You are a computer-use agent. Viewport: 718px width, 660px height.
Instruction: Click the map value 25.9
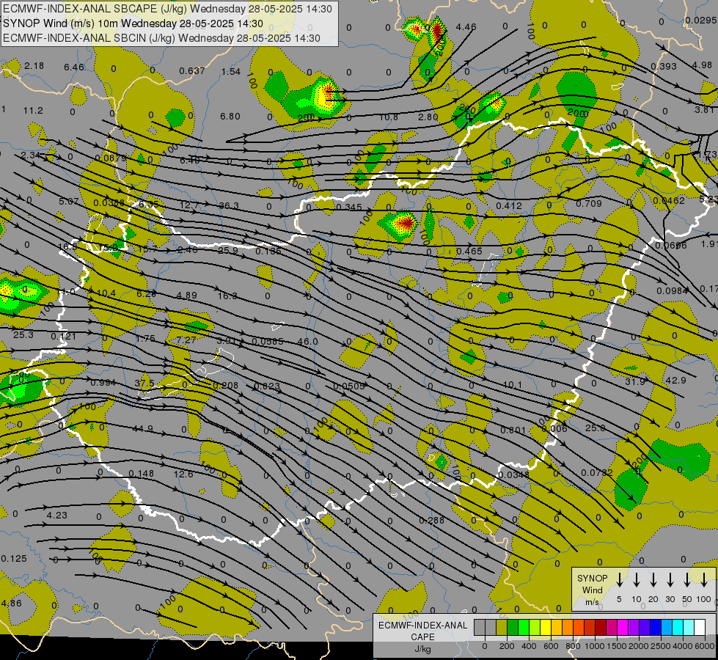[x=228, y=251]
